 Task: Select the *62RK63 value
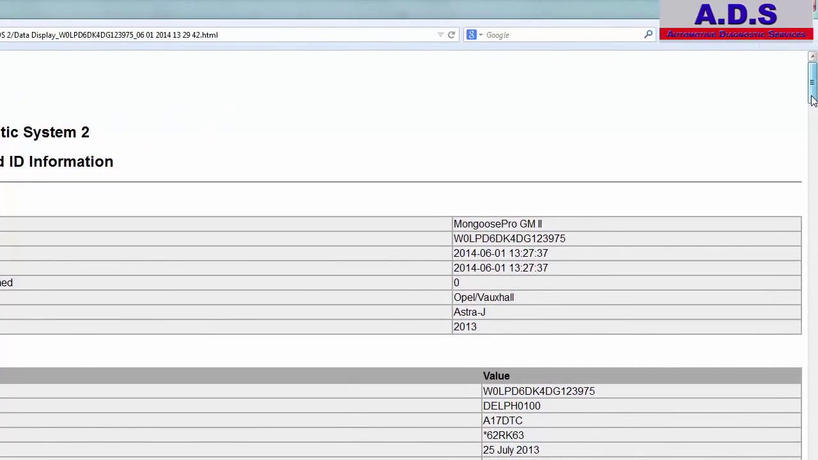coord(642,435)
